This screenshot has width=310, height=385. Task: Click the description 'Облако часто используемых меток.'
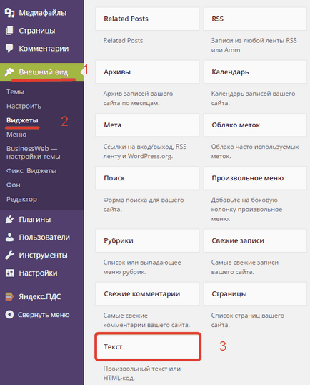tap(255, 151)
